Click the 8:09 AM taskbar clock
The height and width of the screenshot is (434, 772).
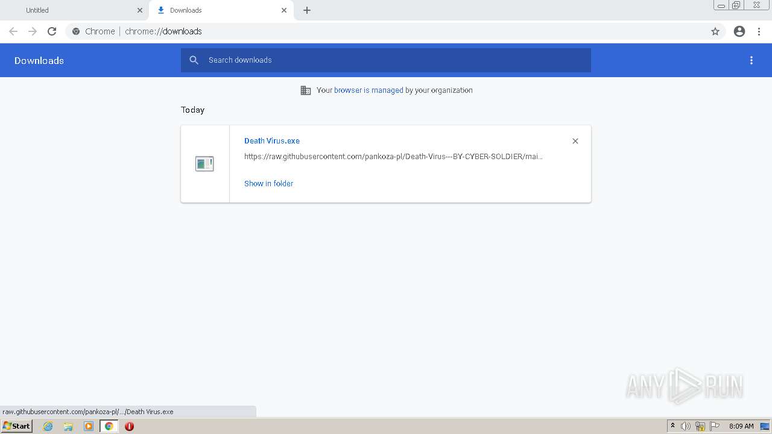tap(741, 426)
